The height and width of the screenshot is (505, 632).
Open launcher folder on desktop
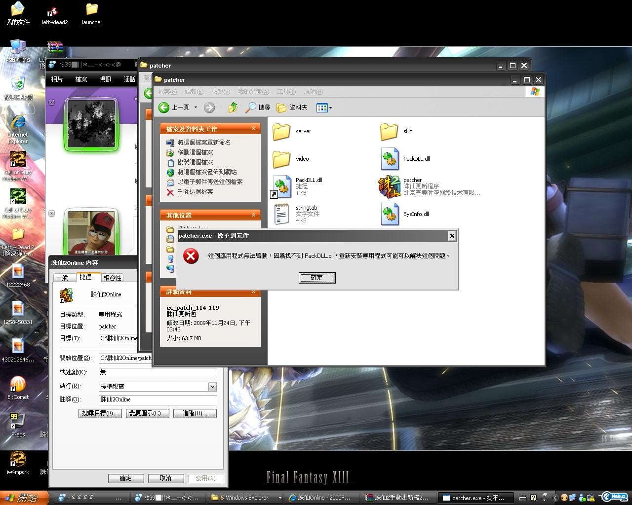pyautogui.click(x=92, y=14)
